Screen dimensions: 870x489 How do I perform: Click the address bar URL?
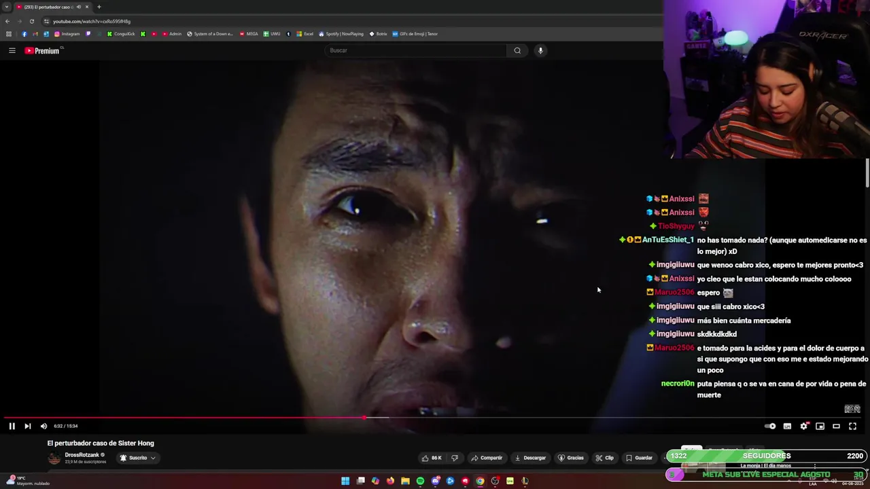pos(92,21)
